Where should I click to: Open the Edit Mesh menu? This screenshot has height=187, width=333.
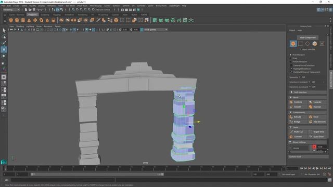coord(70,6)
